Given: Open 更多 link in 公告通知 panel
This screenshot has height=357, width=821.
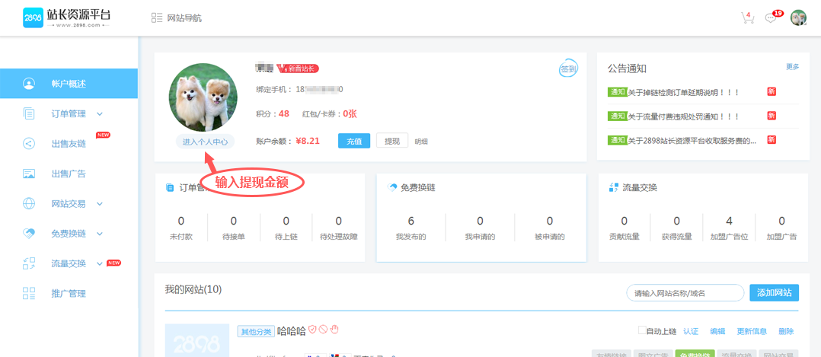Looking at the screenshot, I should pos(792,67).
